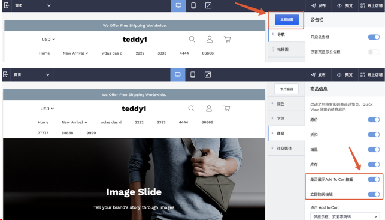Toggle the 仅首页显示公告栏 switch
The height and width of the screenshot is (220, 385).
click(x=374, y=52)
